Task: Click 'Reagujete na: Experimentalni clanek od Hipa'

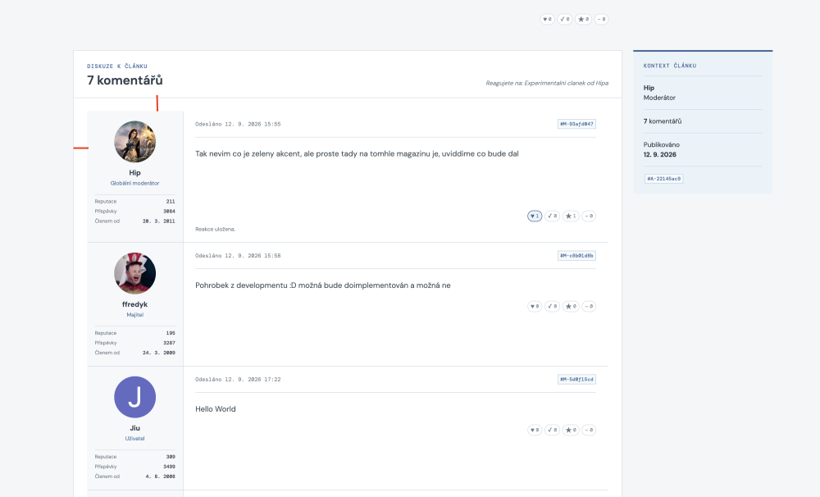Action: (x=547, y=83)
